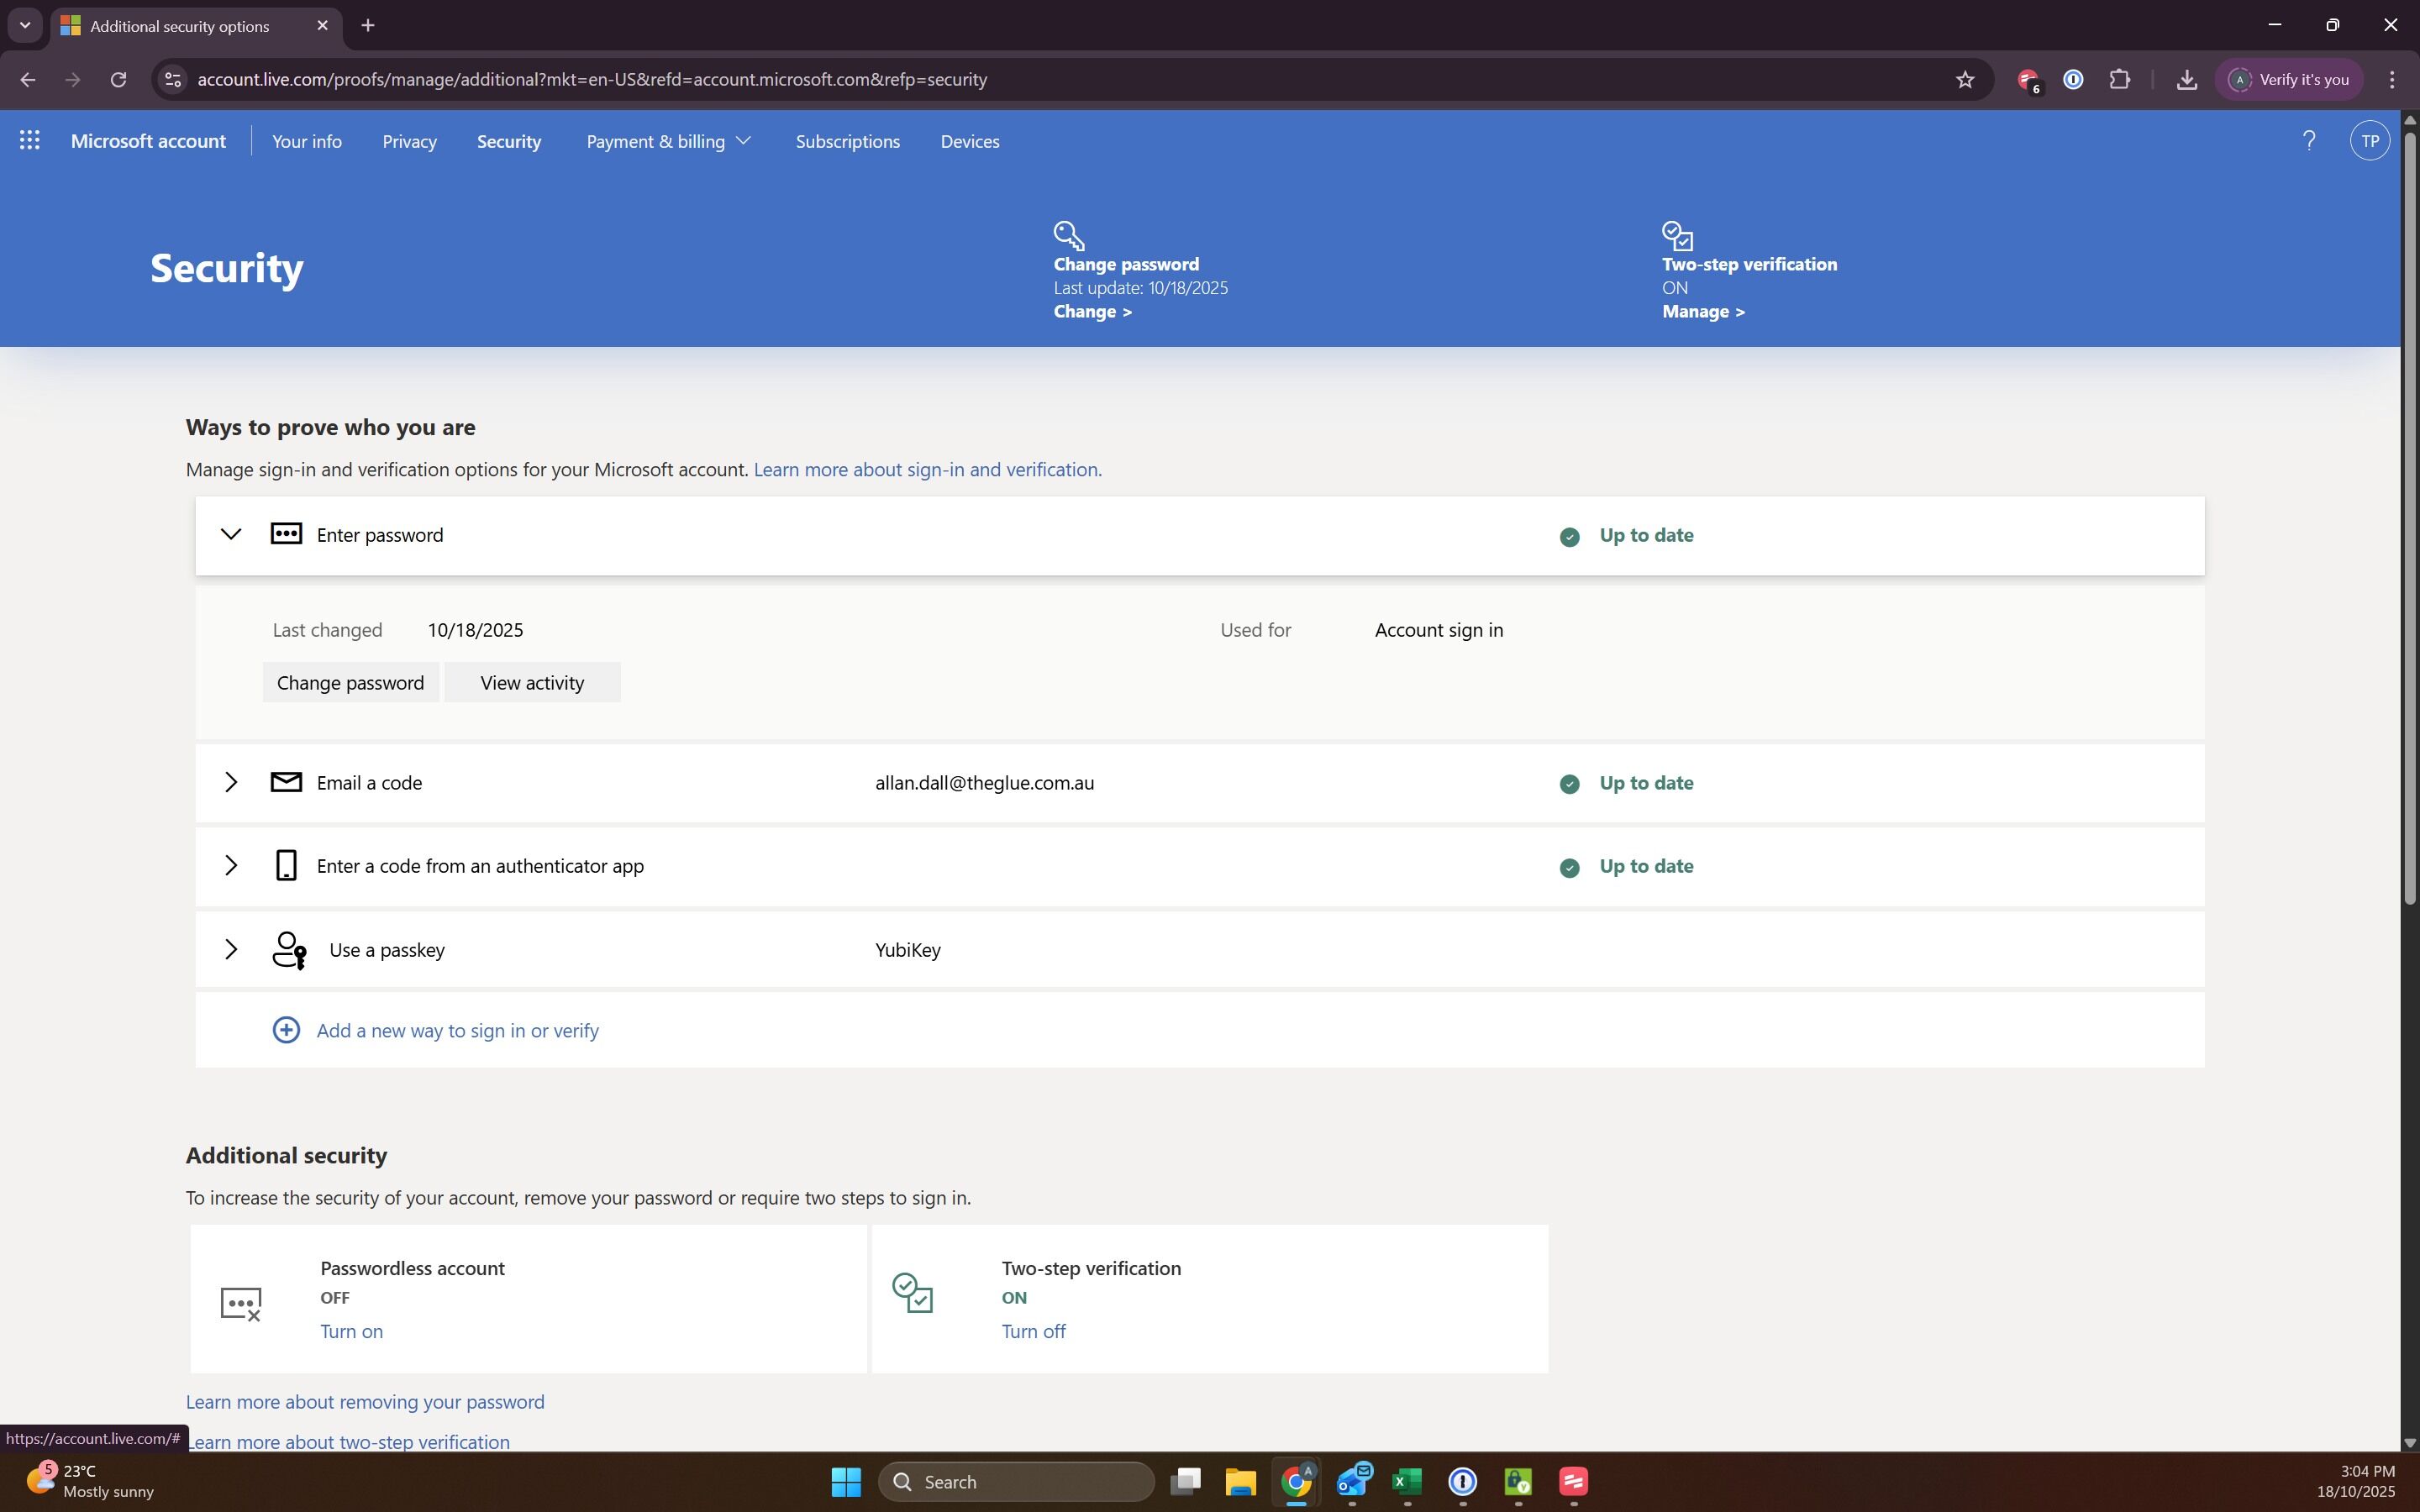Viewport: 2420px width, 1512px height.
Task: Click the help question mark icon
Action: tap(2308, 141)
